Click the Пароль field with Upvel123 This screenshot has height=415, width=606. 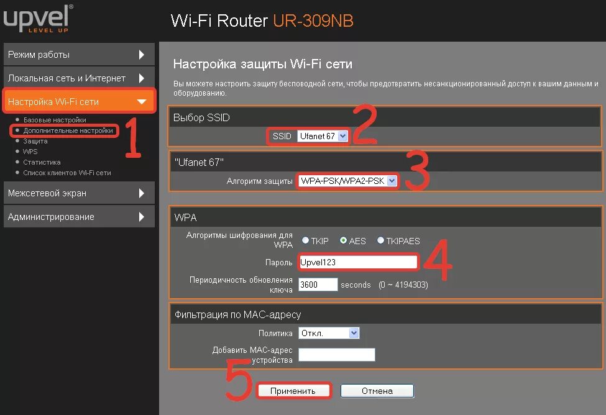[x=358, y=262]
